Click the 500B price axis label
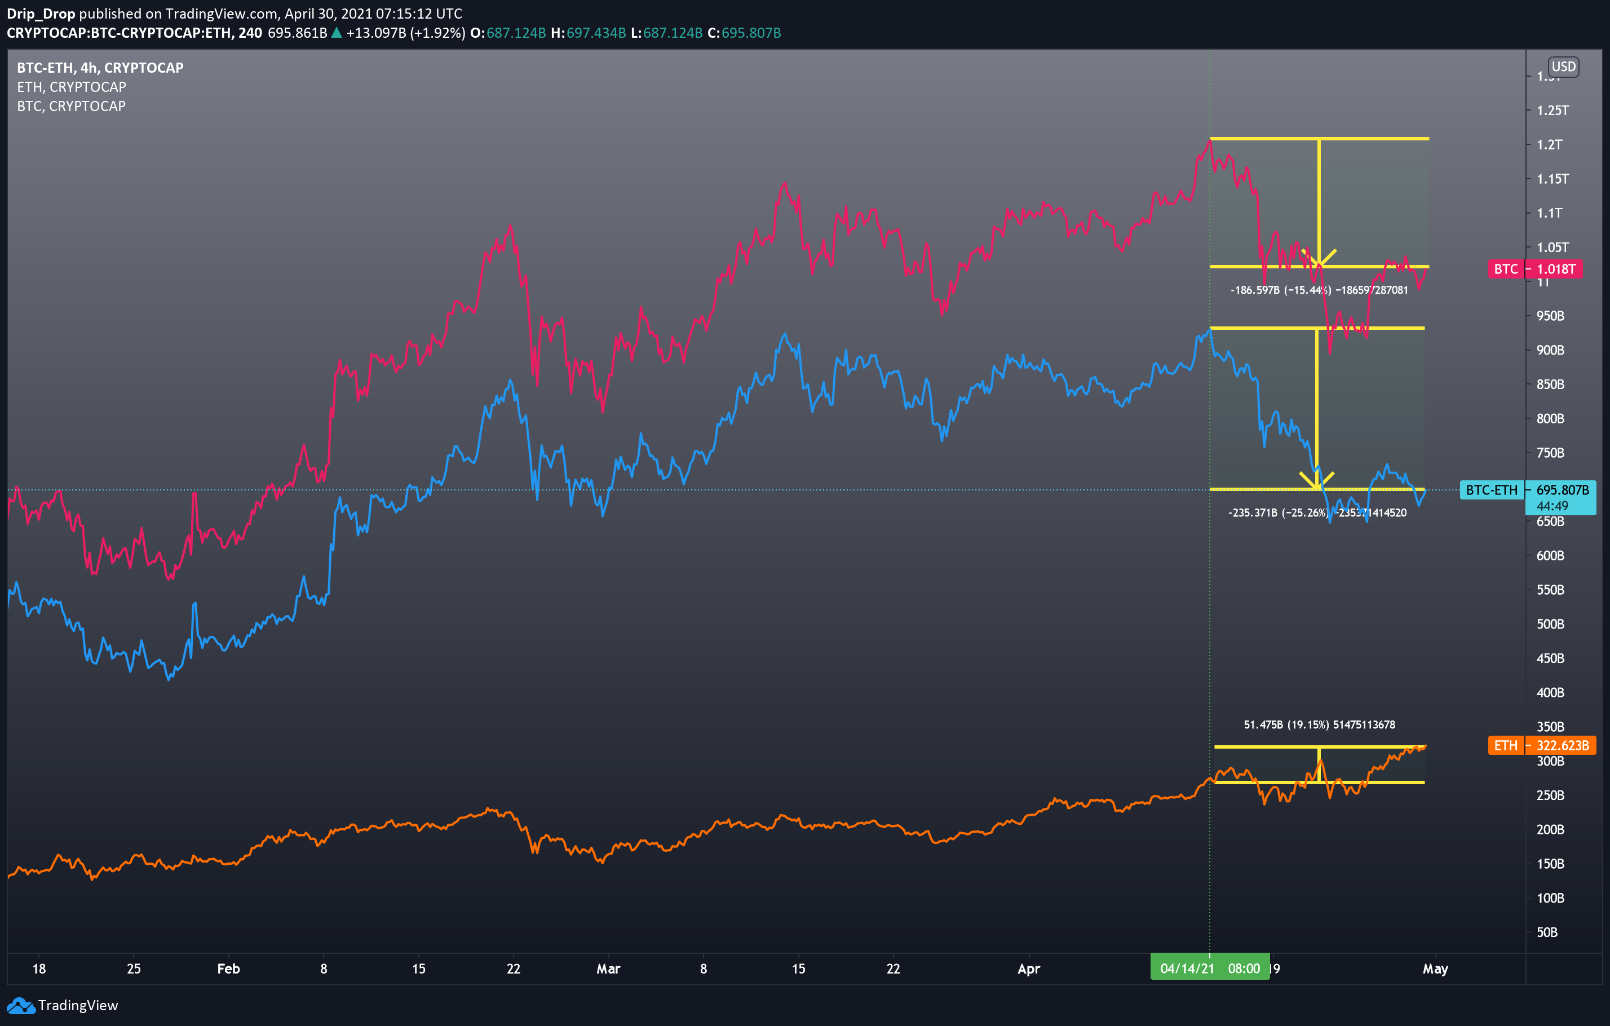The width and height of the screenshot is (1610, 1026). 1550,624
